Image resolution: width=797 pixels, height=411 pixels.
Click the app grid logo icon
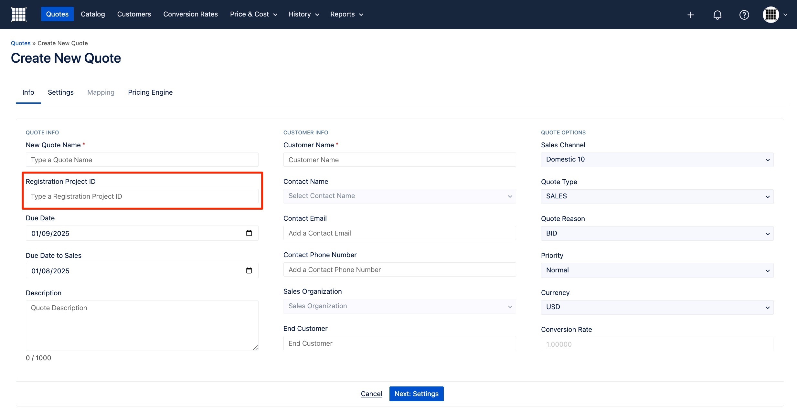click(19, 15)
